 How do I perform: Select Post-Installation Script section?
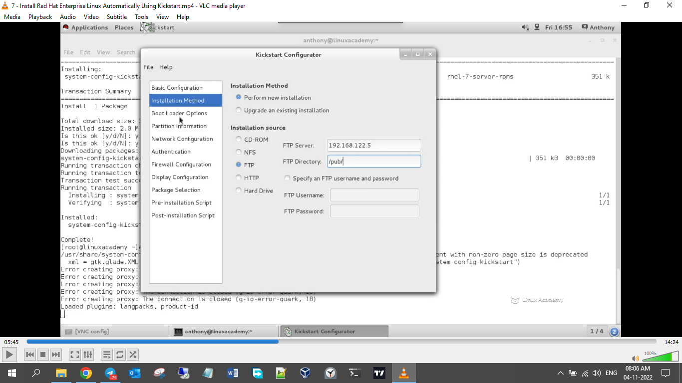[185, 215]
